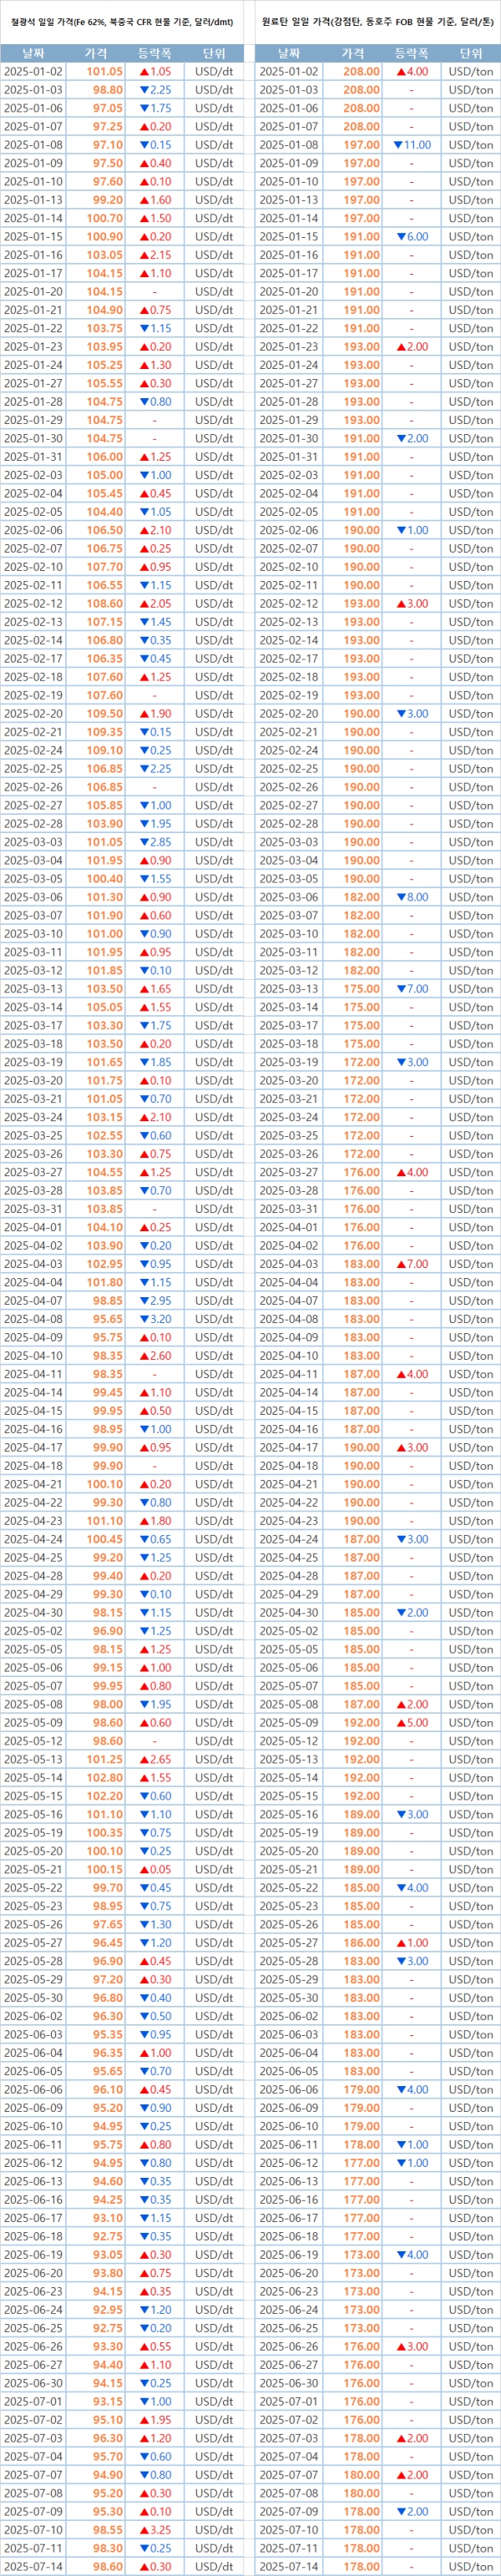Click the blue down-triangle beside 11.00 in coking coal table

click(398, 145)
